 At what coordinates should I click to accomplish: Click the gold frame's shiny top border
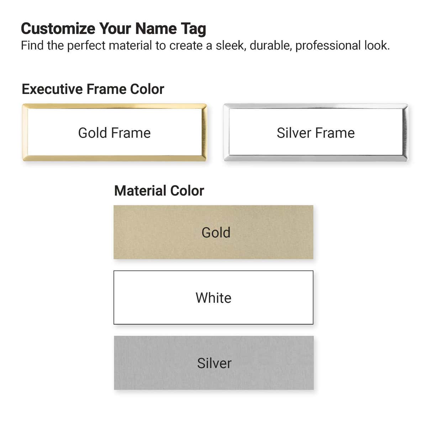point(114,106)
